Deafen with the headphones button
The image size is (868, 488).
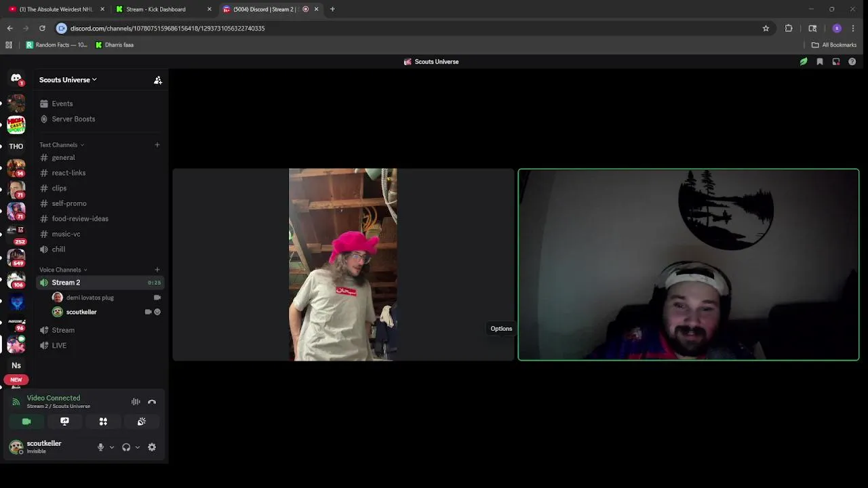coord(126,447)
